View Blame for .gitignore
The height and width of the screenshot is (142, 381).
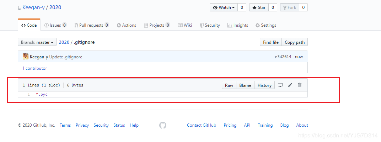point(245,85)
